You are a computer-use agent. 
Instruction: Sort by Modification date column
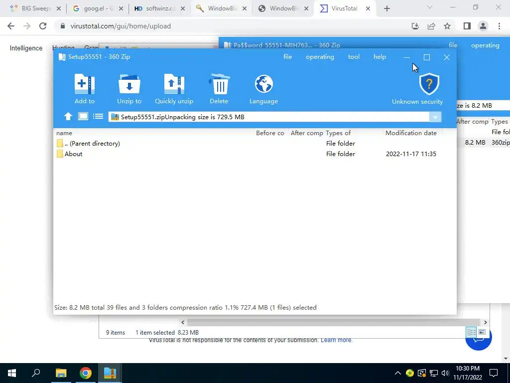411,133
